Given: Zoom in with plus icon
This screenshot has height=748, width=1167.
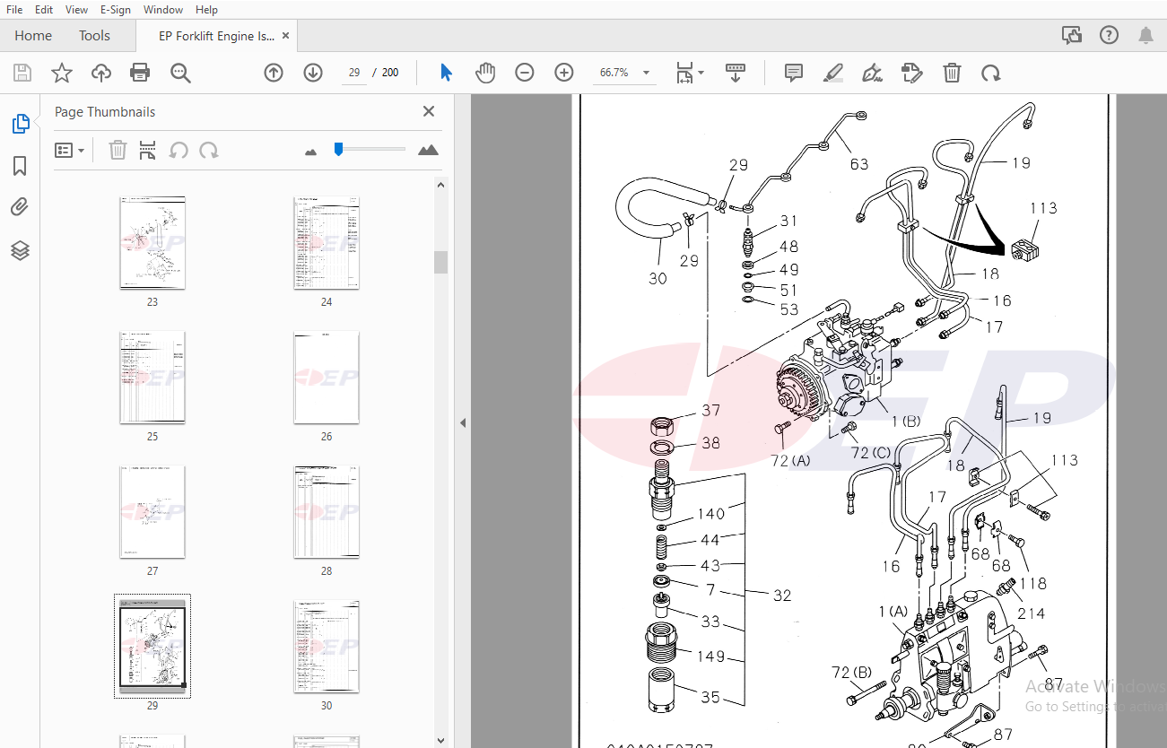Looking at the screenshot, I should tap(564, 73).
